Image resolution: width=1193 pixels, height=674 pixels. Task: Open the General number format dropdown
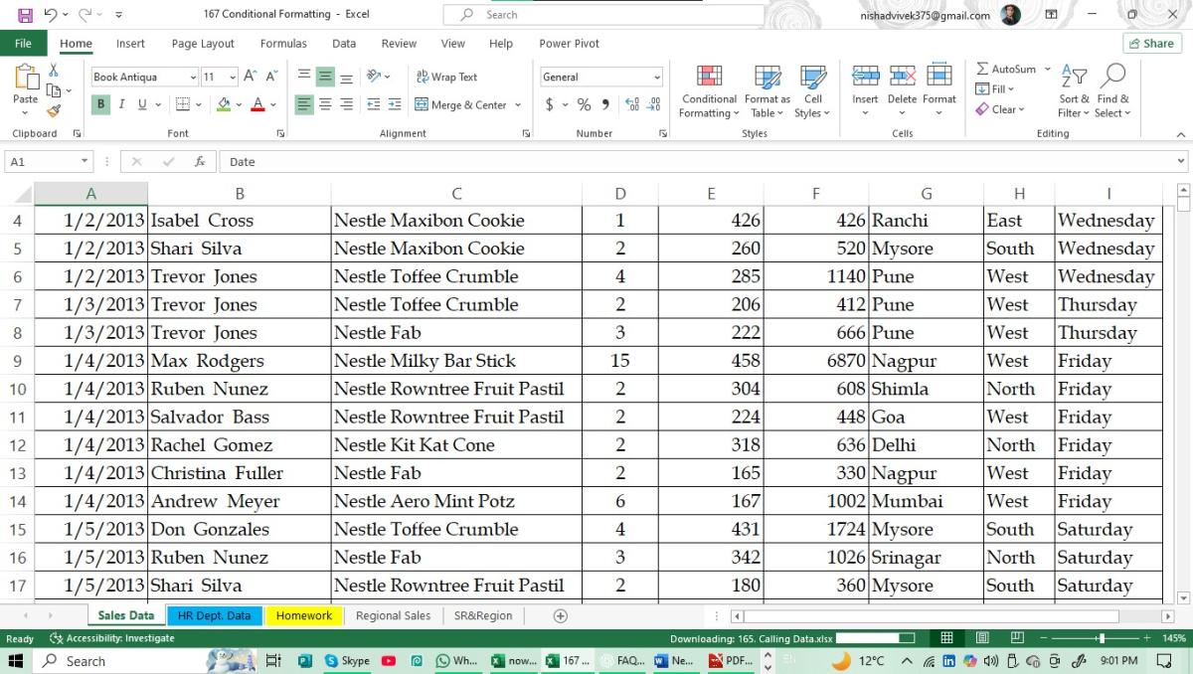pyautogui.click(x=657, y=78)
